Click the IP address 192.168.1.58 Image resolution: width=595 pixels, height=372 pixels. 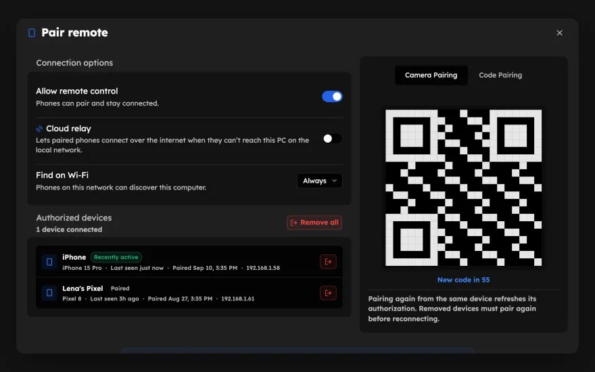click(263, 268)
